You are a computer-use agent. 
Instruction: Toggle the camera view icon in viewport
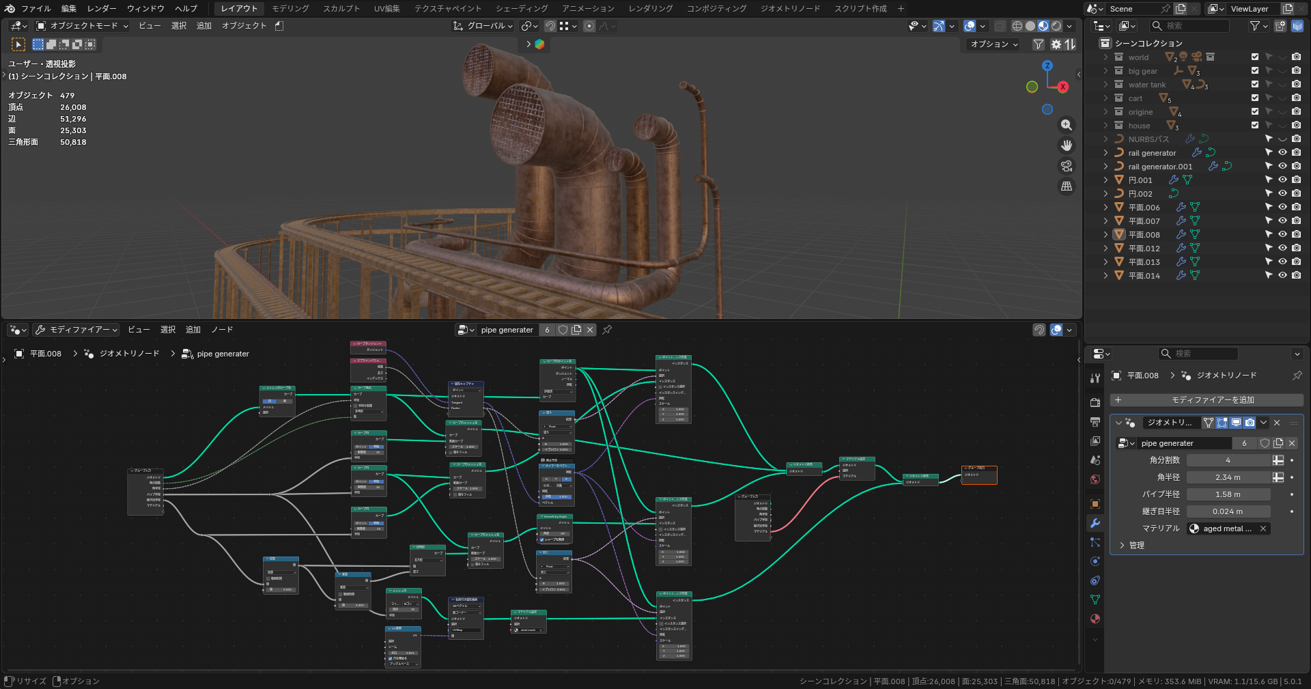click(x=1066, y=166)
